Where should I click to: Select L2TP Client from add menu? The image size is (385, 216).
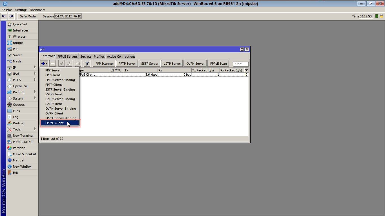tap(60, 104)
